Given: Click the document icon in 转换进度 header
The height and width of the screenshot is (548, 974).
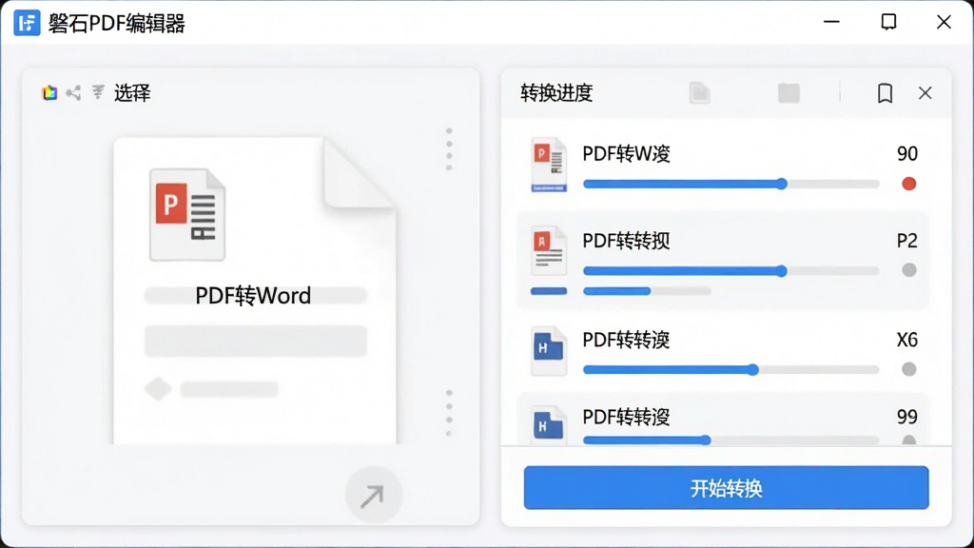Looking at the screenshot, I should [699, 93].
